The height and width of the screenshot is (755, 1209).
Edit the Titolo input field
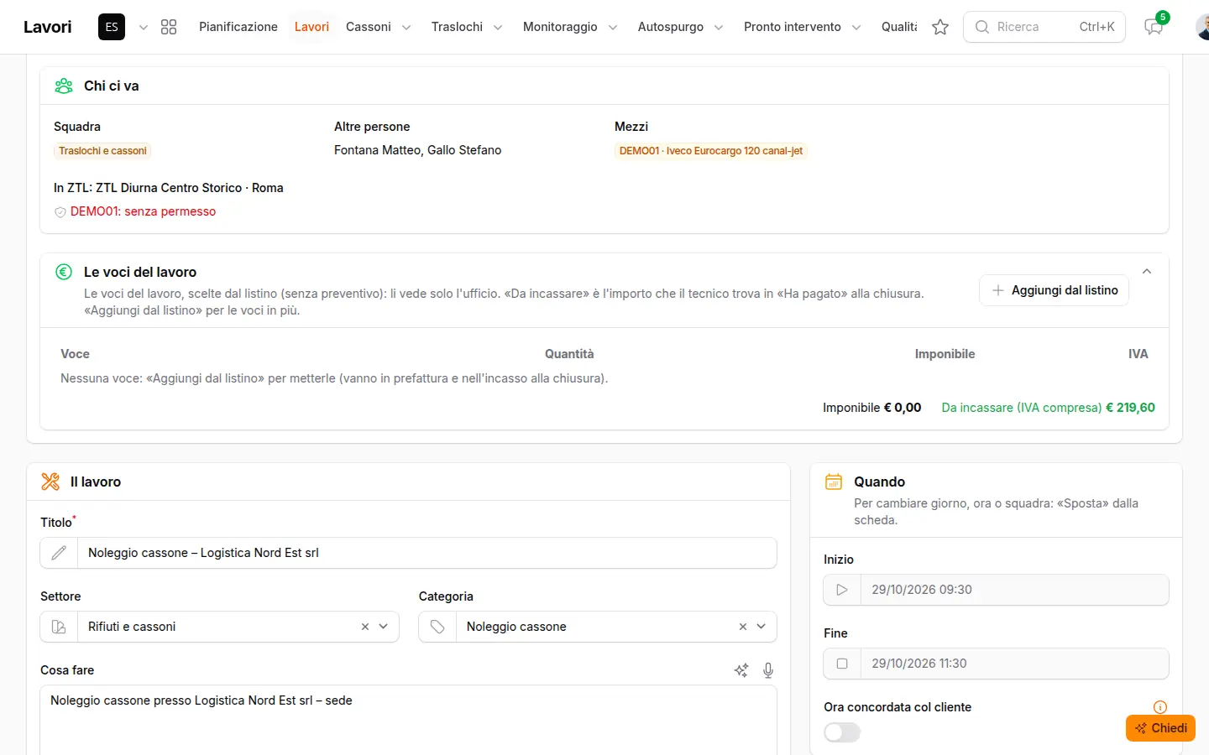click(427, 553)
